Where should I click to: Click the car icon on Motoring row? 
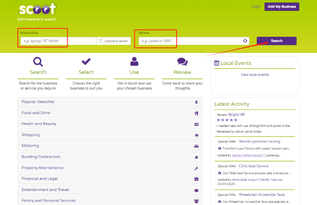click(x=196, y=146)
